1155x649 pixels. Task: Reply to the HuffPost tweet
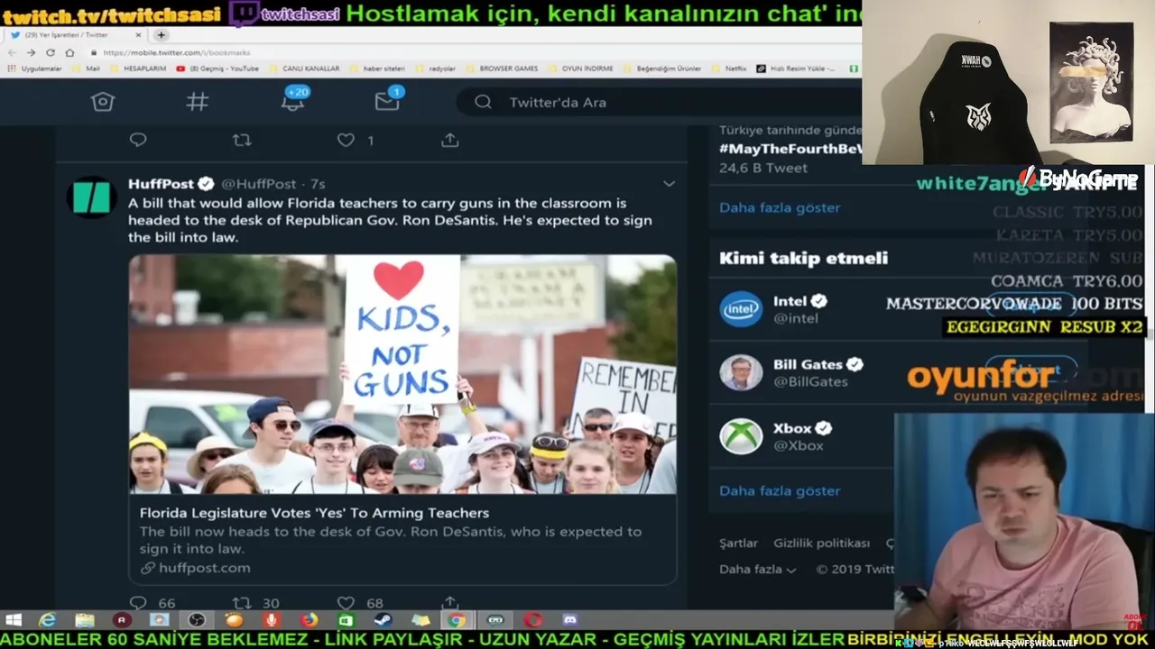click(138, 603)
